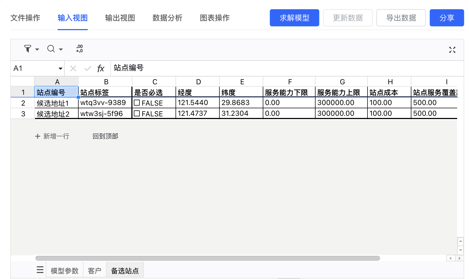469x279 pixels.
Task: Click the filter funnel icon
Action: click(x=27, y=49)
